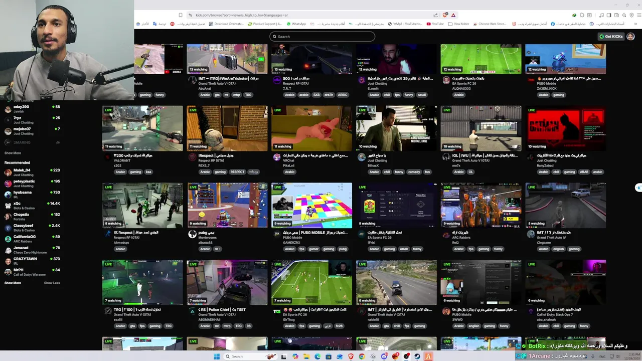Screen dimensions: 642x361
Task: Open the Download Overwatch bookmark
Action: [x=226, y=24]
